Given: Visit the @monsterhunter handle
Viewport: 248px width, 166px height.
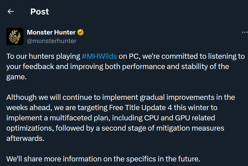Looking at the screenshot, I should coord(52,41).
